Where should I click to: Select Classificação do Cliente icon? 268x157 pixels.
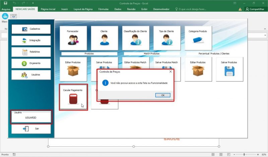(136, 39)
